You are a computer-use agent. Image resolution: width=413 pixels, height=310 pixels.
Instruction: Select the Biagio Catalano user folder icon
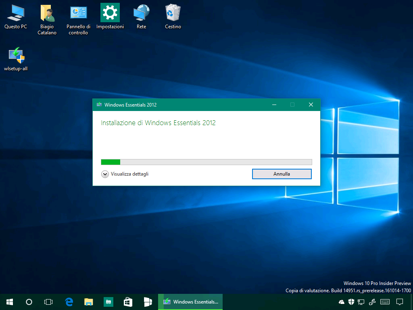47,19
